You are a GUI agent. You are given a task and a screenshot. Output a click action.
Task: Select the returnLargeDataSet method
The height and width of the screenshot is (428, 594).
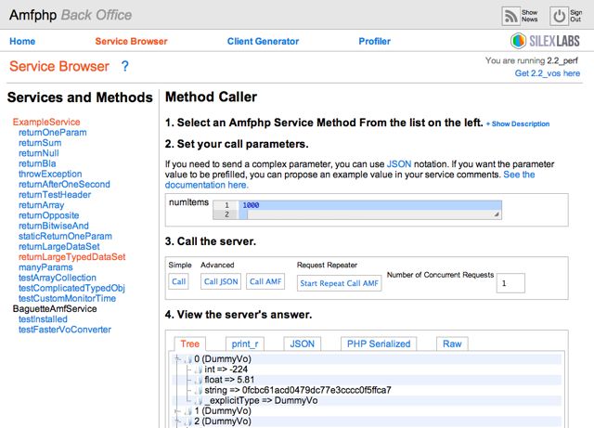pyautogui.click(x=59, y=246)
